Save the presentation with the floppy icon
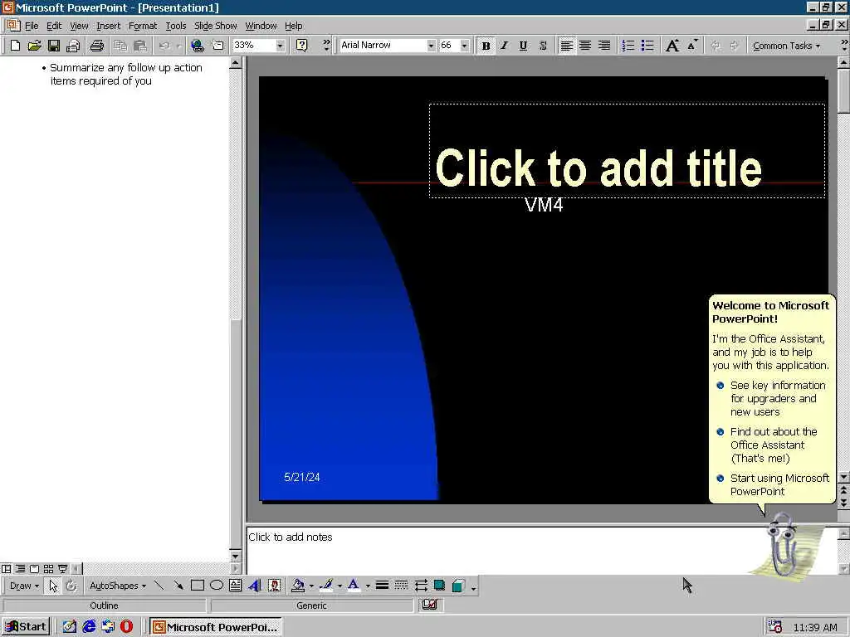Screen dimensions: 850x637 click(54, 46)
